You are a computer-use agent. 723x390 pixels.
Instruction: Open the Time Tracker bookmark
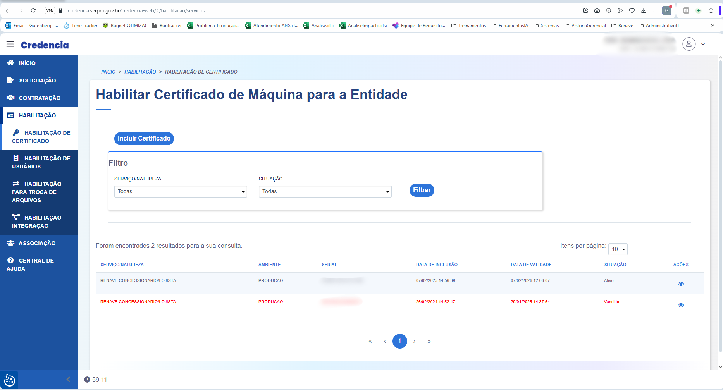(81, 26)
